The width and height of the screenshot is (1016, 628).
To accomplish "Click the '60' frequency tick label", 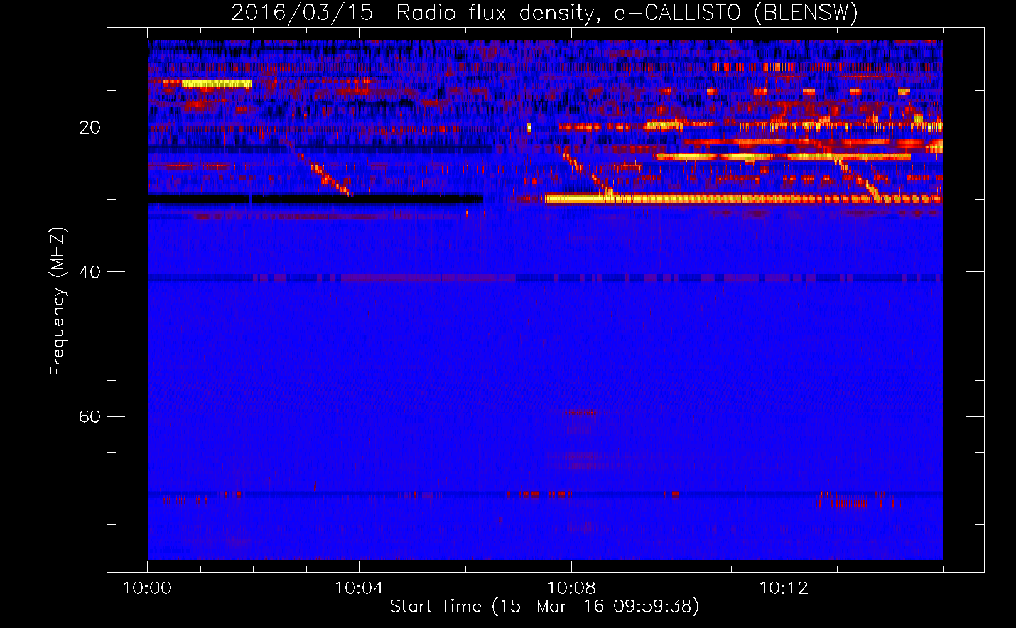I will pos(90,416).
